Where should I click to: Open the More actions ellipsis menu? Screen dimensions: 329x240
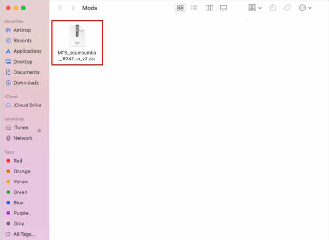(x=305, y=8)
